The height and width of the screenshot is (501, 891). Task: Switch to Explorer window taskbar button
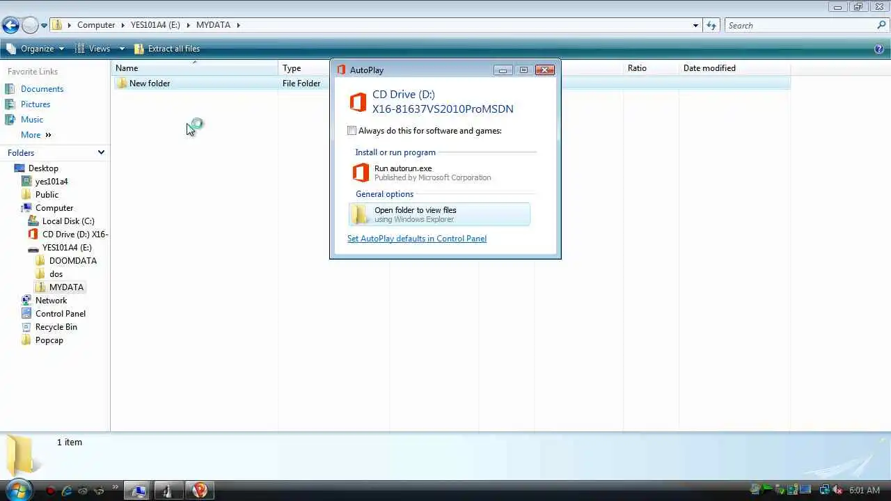[138, 491]
